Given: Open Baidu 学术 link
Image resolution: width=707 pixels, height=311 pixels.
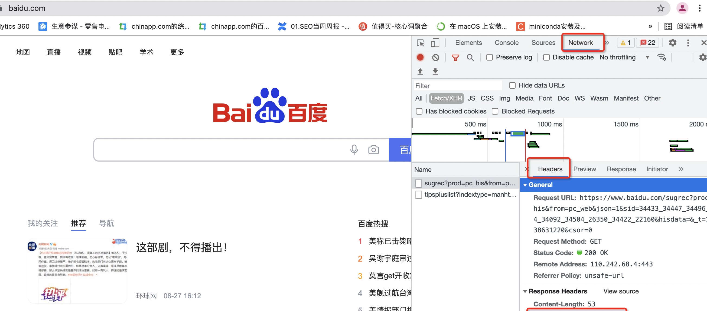Looking at the screenshot, I should tap(146, 52).
